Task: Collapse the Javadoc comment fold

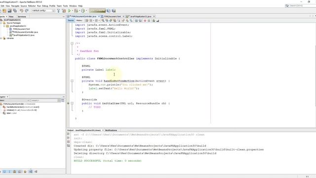Action: pyautogui.click(x=72, y=44)
